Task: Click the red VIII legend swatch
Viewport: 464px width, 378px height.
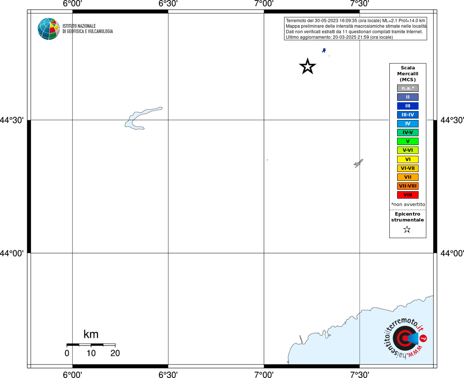Action: coord(408,195)
